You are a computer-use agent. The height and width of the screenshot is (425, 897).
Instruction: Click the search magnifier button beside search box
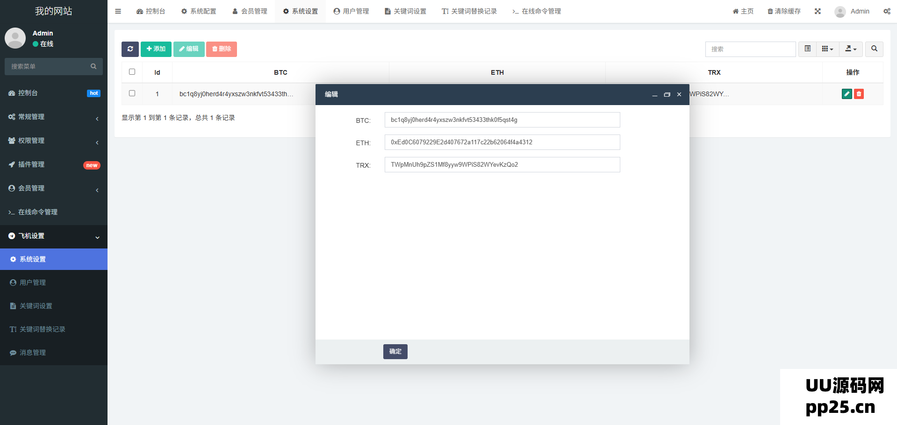874,49
